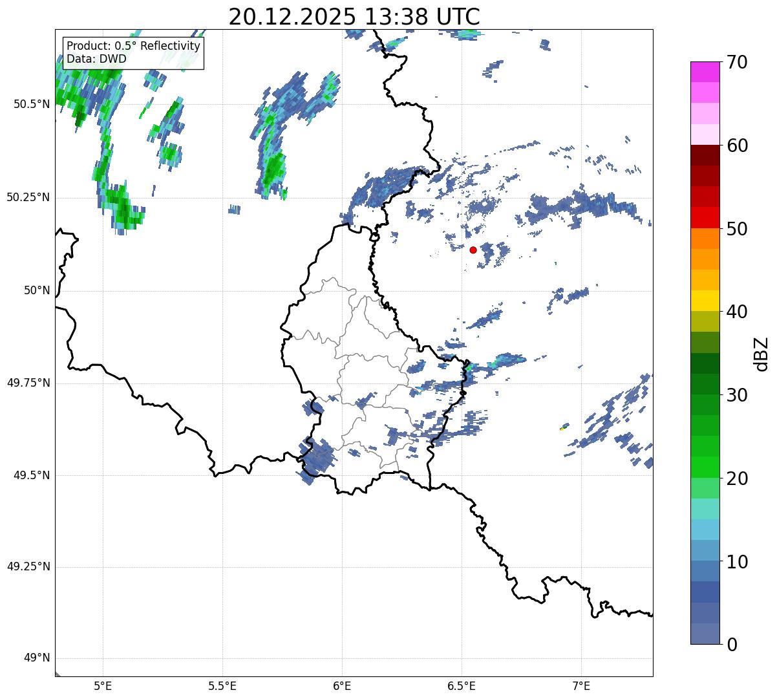
Task: Click the dBZ colorbar axis label
Action: [x=762, y=354]
